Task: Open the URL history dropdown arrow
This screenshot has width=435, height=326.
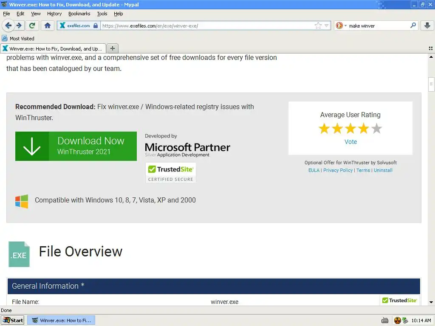Action: [327, 25]
